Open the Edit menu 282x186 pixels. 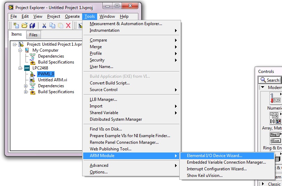[x=25, y=16]
